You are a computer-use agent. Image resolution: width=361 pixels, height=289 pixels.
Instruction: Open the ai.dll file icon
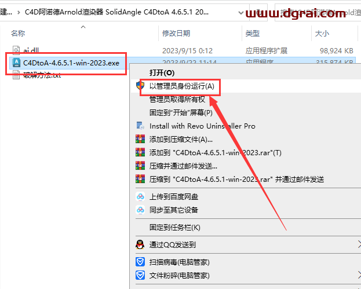click(16, 50)
